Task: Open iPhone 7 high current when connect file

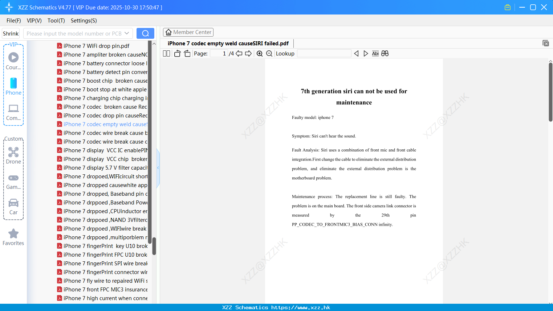Action: 102,298
